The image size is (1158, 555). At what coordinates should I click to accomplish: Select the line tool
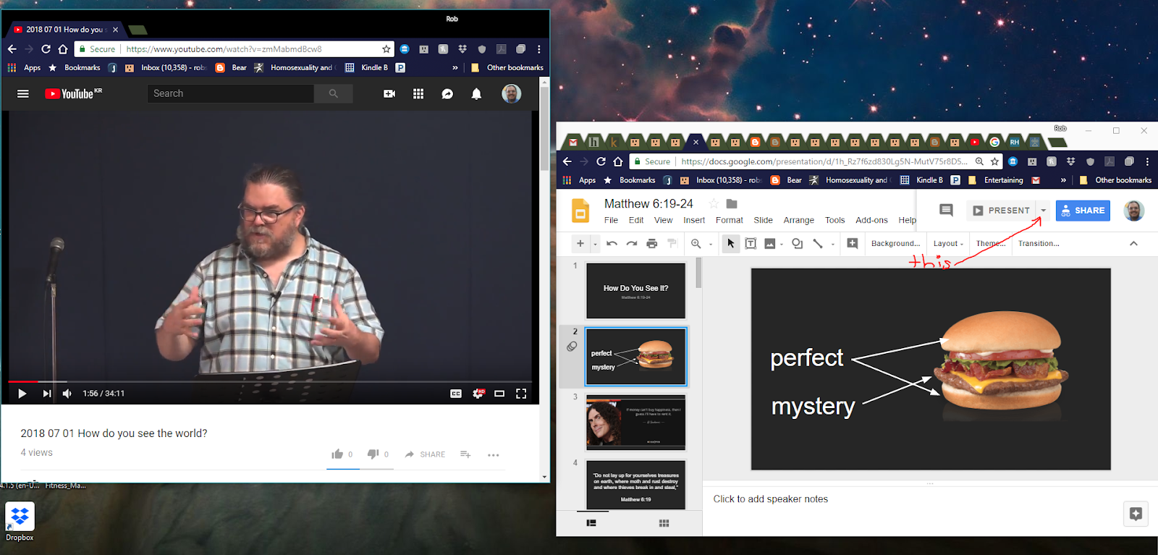pos(818,244)
